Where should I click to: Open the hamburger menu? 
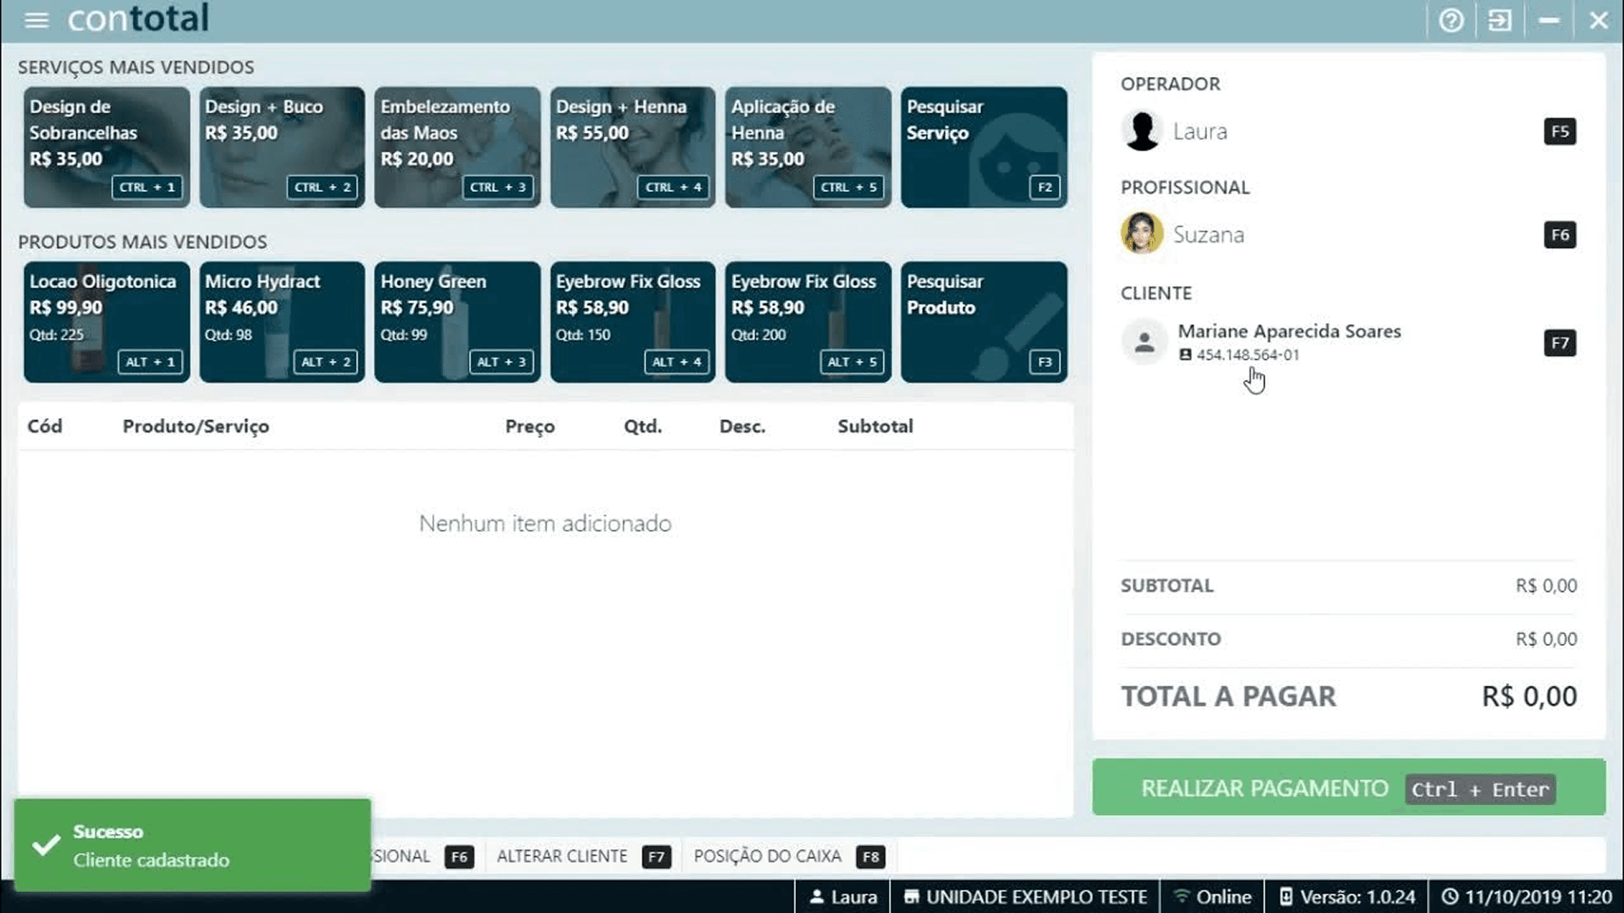pyautogui.click(x=36, y=19)
